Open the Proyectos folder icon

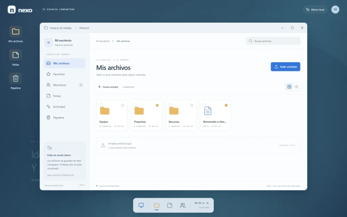tap(139, 111)
